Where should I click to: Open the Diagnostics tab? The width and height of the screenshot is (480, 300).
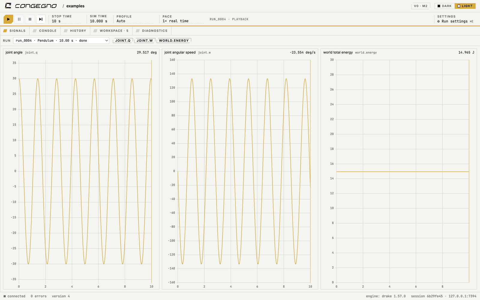click(151, 31)
